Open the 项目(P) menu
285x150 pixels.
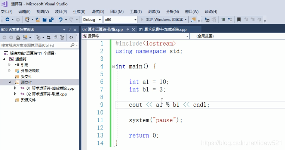(61, 12)
